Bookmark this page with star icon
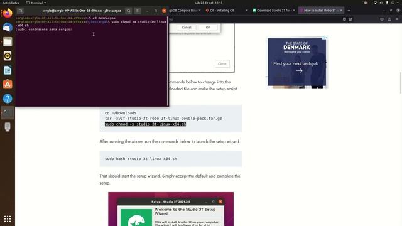402x226 pixels. (350, 19)
